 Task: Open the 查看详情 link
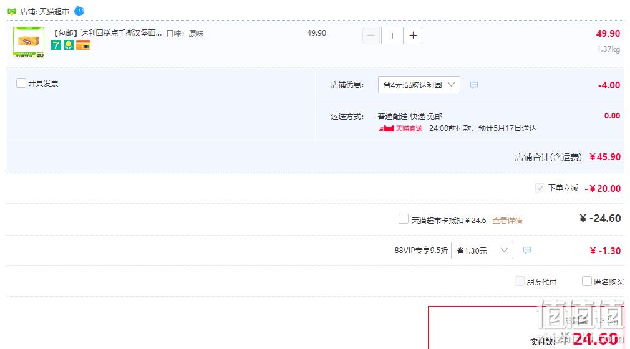pos(507,221)
